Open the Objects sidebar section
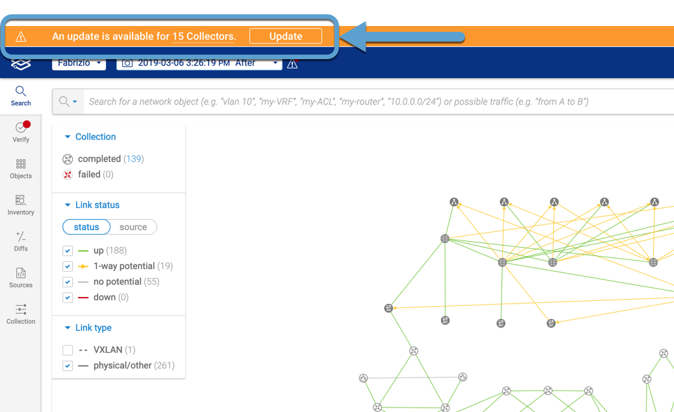The image size is (674, 412). click(21, 168)
